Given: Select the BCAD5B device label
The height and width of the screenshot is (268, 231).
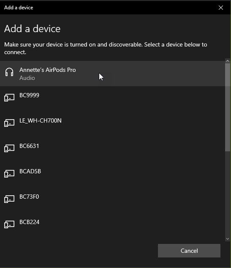Looking at the screenshot, I should tap(30, 171).
